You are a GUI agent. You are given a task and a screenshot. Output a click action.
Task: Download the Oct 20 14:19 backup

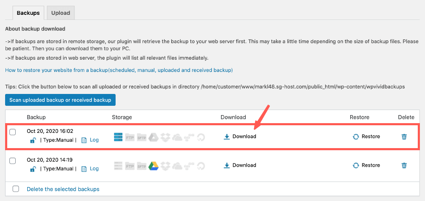point(240,165)
